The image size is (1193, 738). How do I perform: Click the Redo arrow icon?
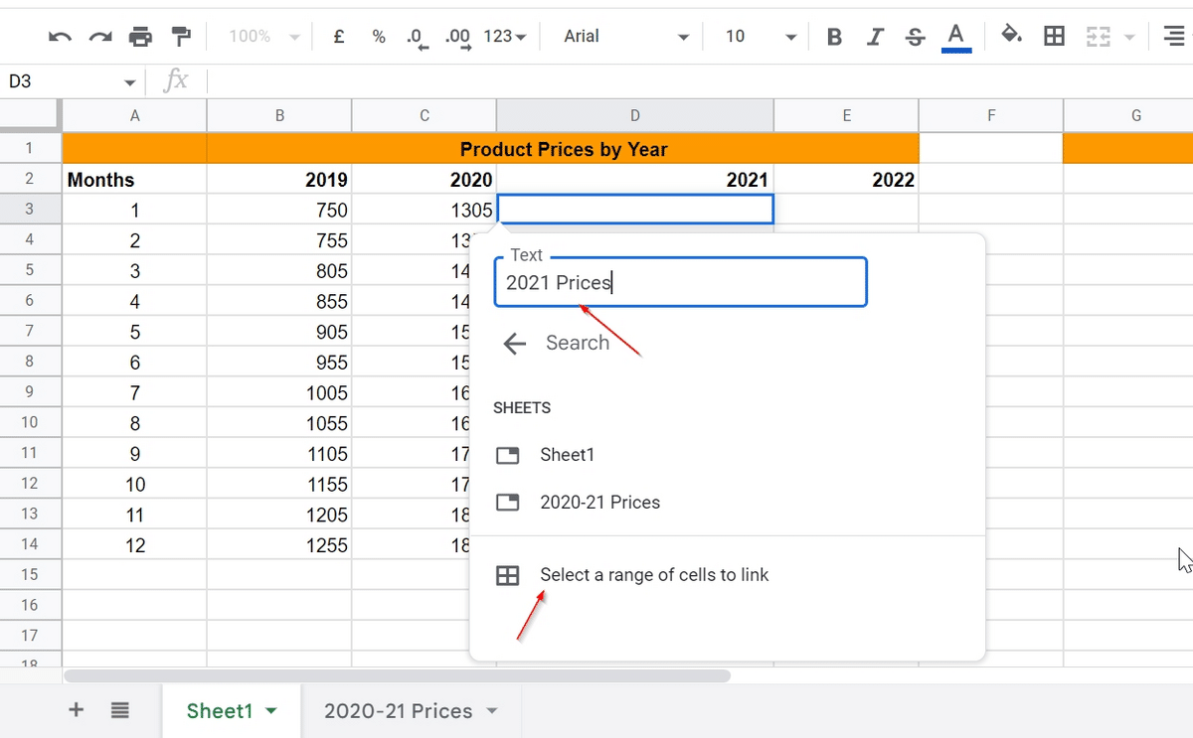pyautogui.click(x=100, y=37)
